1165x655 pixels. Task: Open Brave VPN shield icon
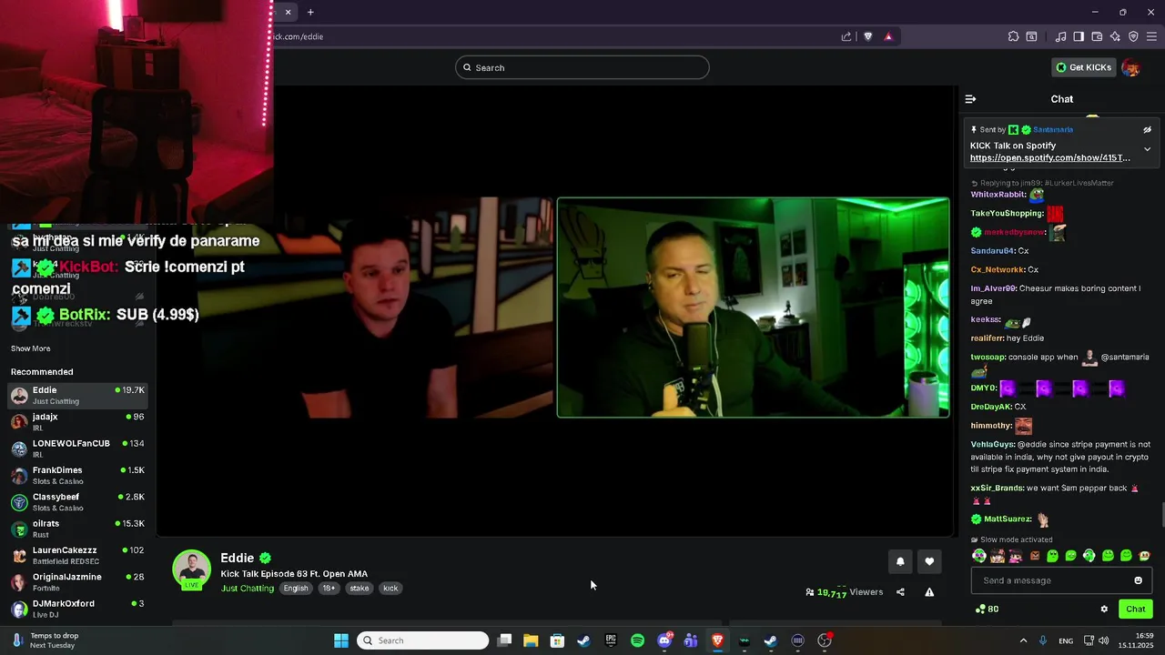tap(1133, 36)
